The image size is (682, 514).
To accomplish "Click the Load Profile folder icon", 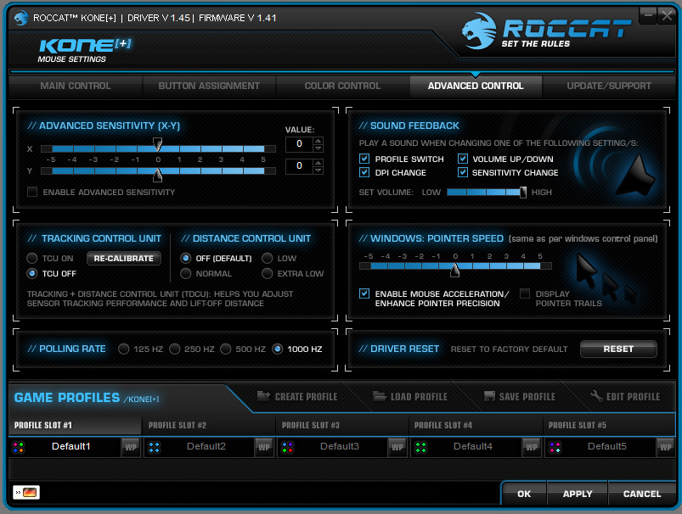I will click(380, 396).
